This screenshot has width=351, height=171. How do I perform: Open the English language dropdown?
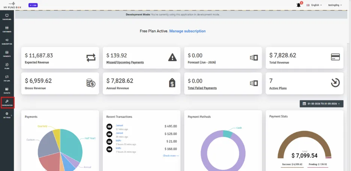(314, 5)
